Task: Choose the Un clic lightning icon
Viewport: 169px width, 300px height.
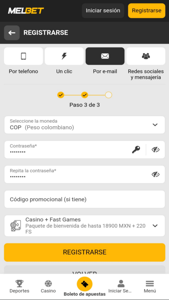Action: point(64,56)
